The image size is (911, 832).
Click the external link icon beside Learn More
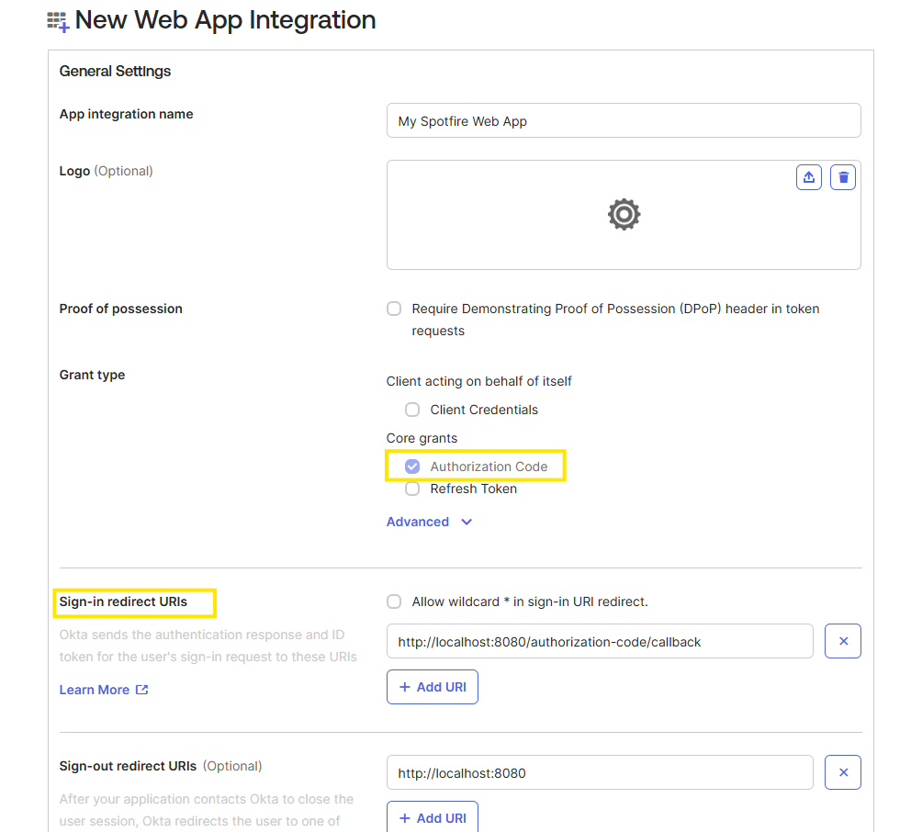142,690
